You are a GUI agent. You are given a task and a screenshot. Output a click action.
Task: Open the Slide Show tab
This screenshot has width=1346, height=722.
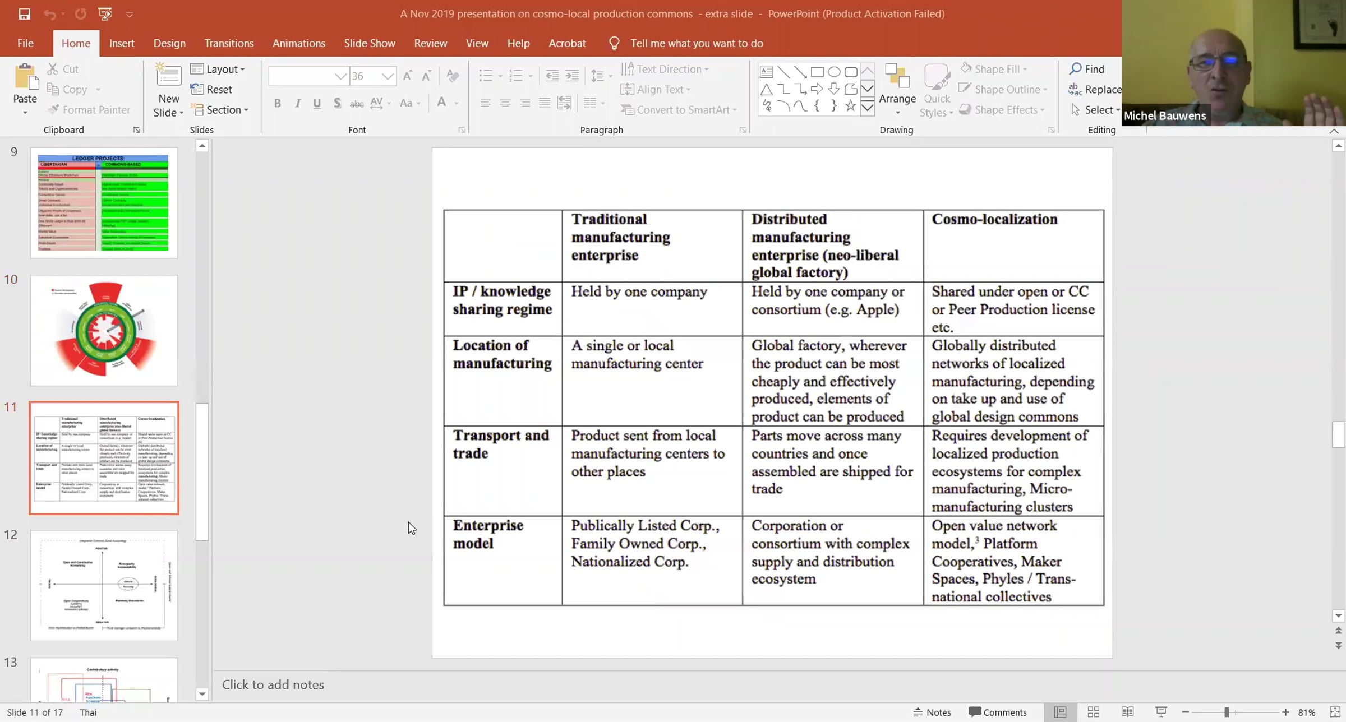point(370,43)
